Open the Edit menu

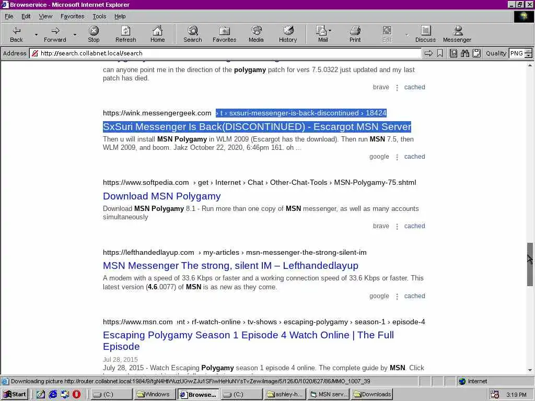(x=26, y=16)
